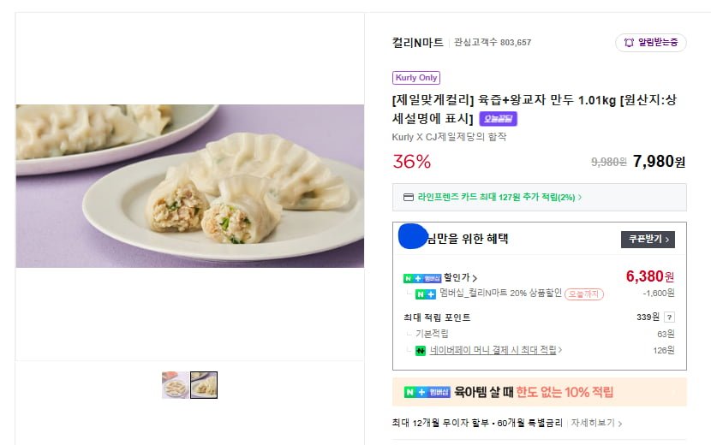Click the 오늘까지 red outlined tag

pos(584,294)
